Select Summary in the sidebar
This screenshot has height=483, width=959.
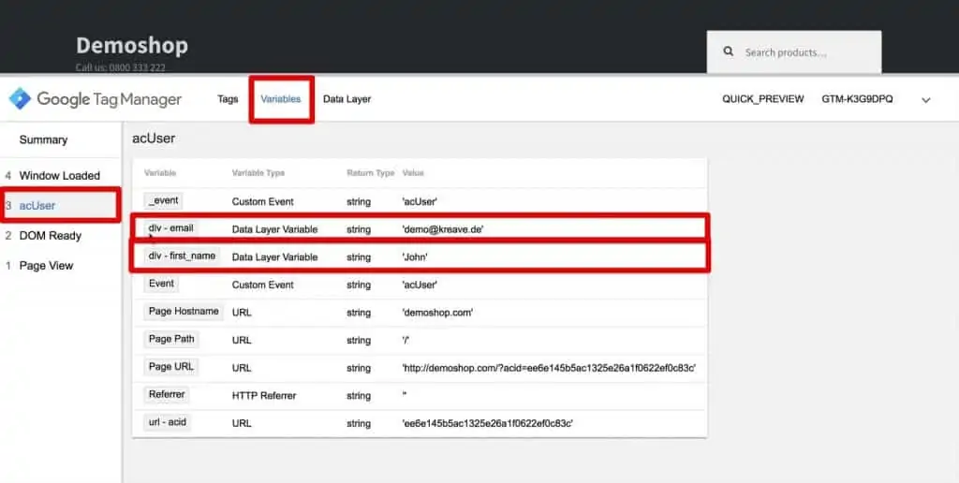43,139
